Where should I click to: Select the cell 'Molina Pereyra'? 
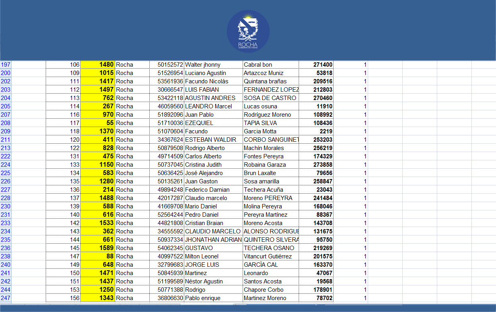pos(271,206)
